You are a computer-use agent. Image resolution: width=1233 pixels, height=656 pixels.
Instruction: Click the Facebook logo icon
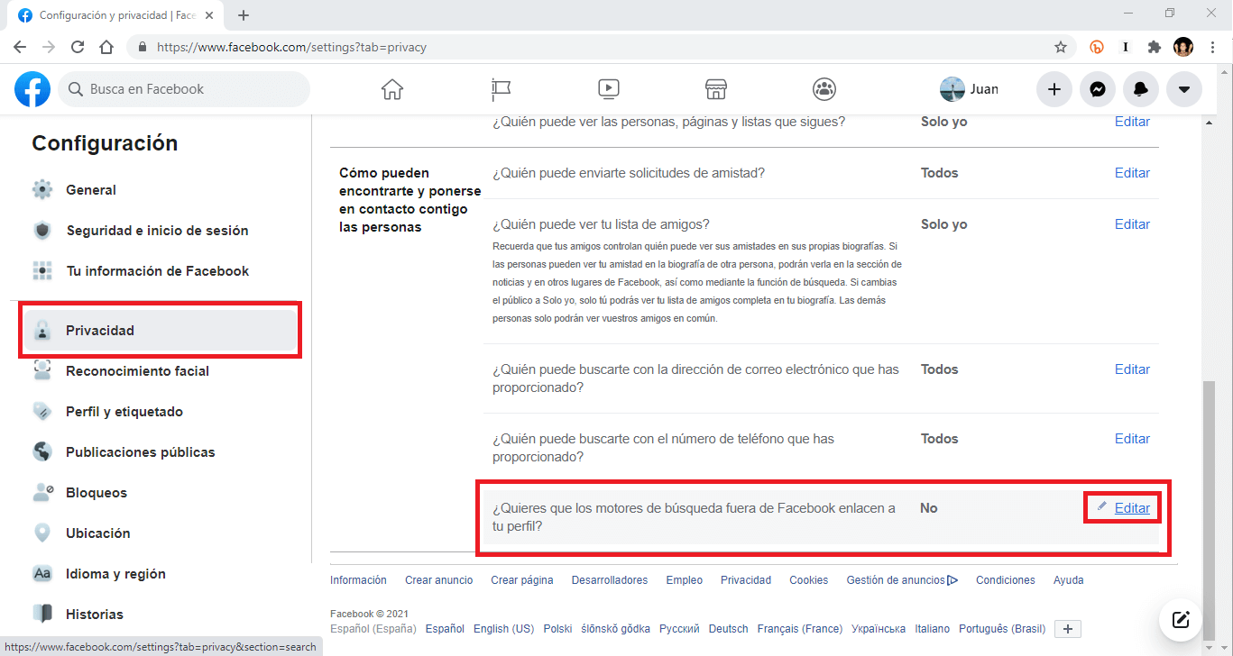(32, 89)
